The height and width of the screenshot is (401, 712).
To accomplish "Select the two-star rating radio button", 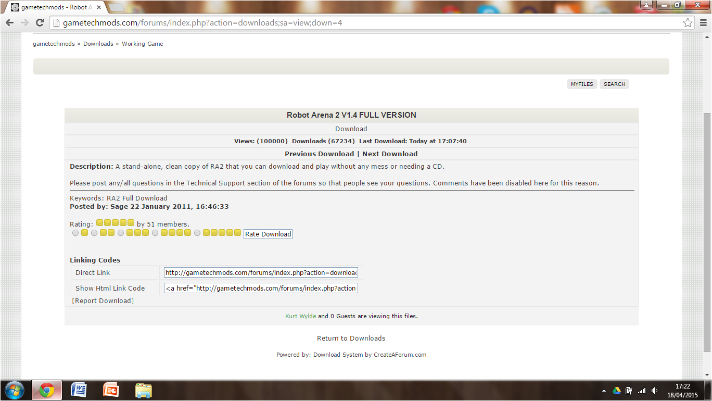I will point(94,233).
